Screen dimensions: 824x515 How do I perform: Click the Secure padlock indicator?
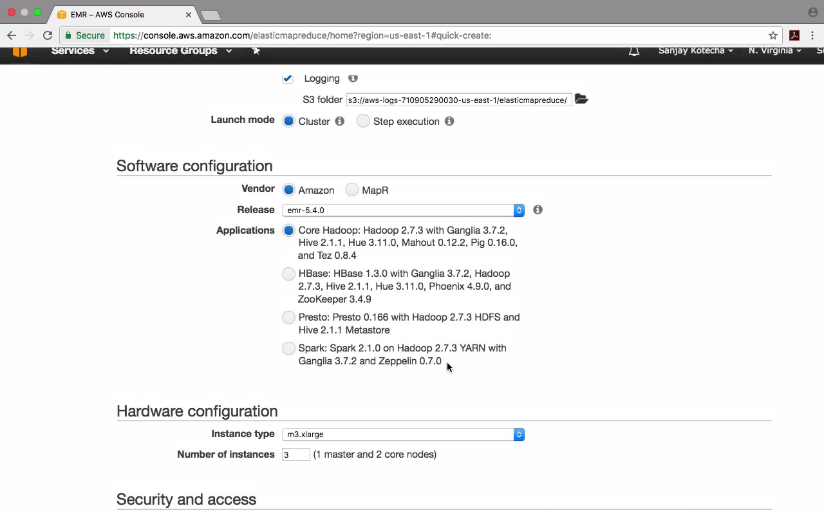click(85, 35)
